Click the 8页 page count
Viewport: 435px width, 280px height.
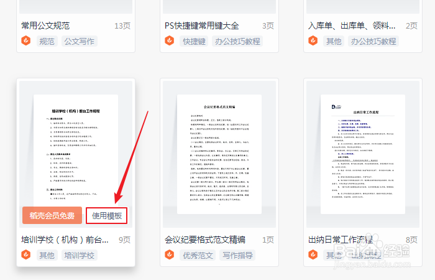[411, 240]
